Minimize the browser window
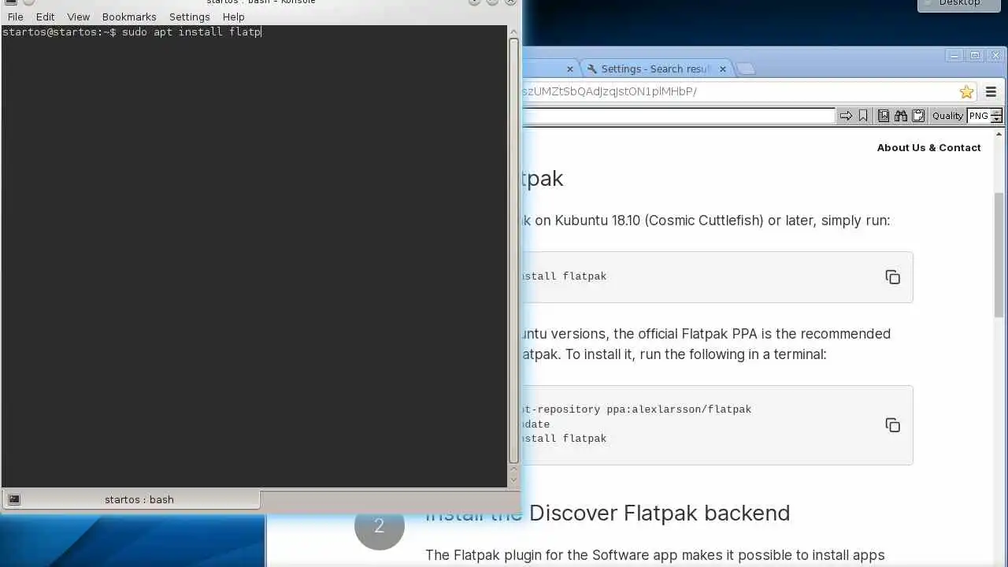The image size is (1008, 567). coord(954,55)
